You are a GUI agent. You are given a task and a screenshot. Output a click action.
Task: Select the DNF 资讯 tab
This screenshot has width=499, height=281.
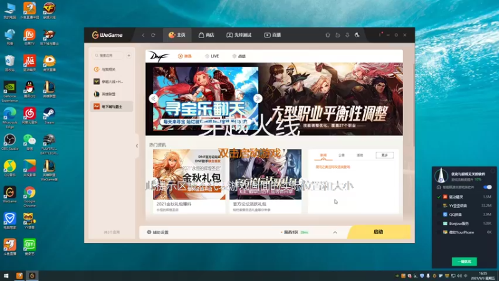[185, 56]
